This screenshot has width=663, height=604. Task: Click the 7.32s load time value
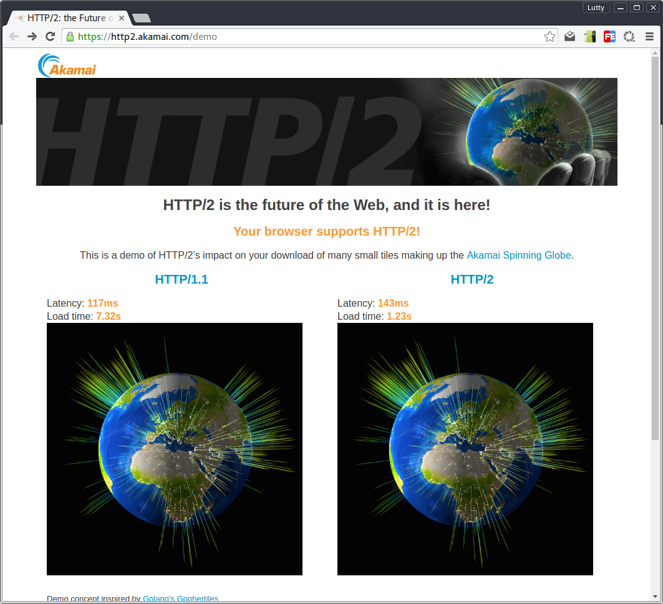109,316
